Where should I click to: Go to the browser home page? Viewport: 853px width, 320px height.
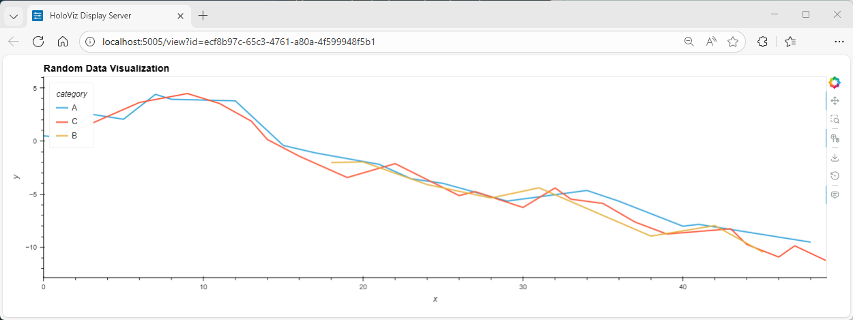pos(62,42)
